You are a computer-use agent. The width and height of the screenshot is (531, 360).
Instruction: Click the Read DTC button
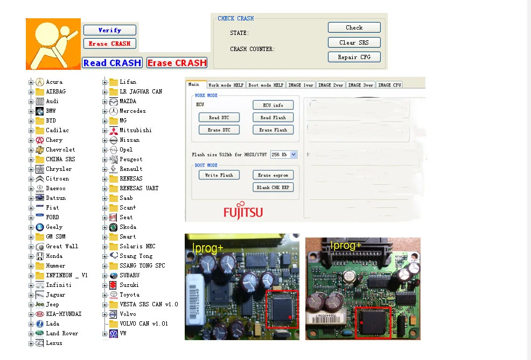pyautogui.click(x=219, y=118)
